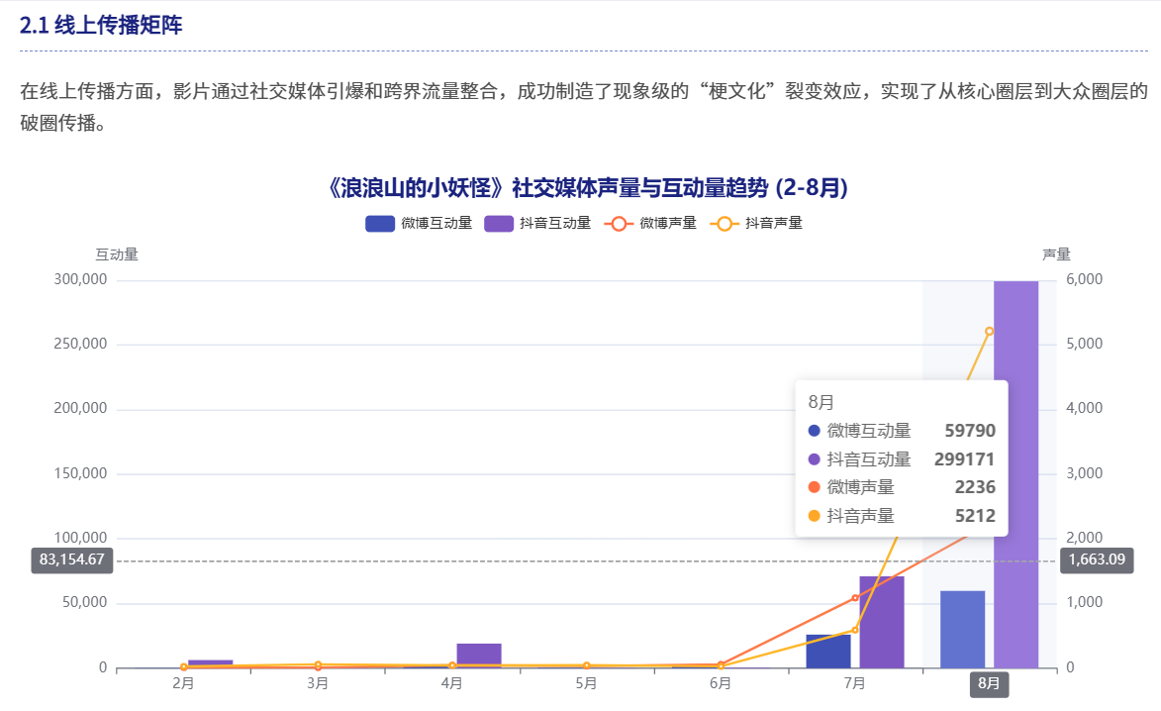Viewport: 1161px width, 711px height.
Task: Click the 2.1 线上传播矩阵 section heading
Action: (x=101, y=25)
